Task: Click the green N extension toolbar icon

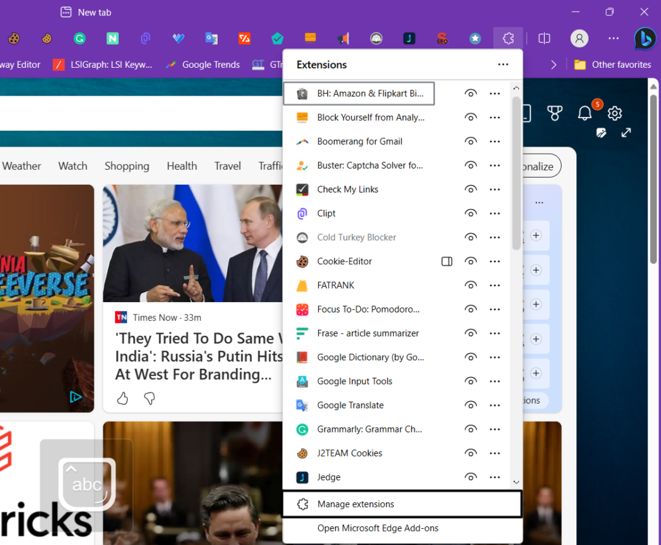Action: pyautogui.click(x=112, y=39)
